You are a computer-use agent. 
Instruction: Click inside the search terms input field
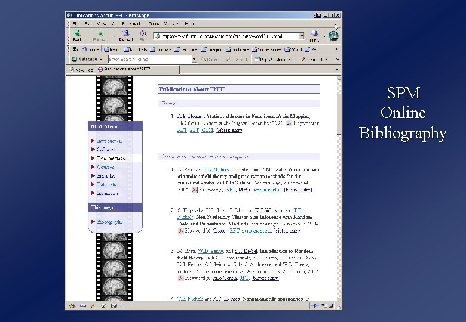[150, 59]
